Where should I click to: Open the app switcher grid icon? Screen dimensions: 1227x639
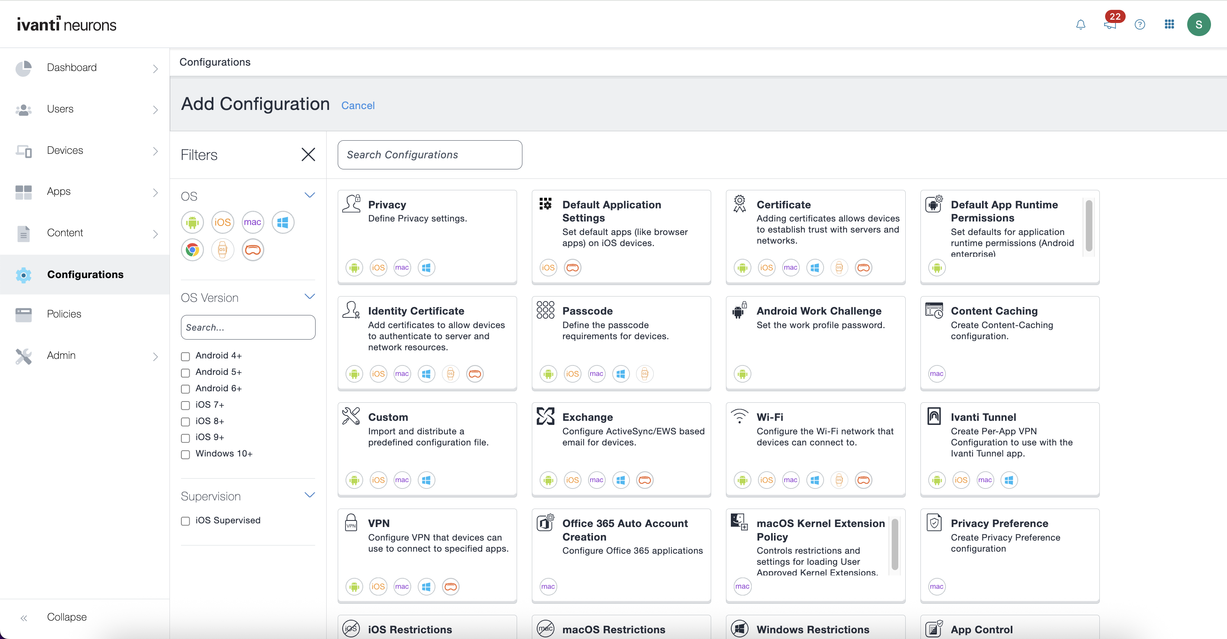[x=1169, y=24]
